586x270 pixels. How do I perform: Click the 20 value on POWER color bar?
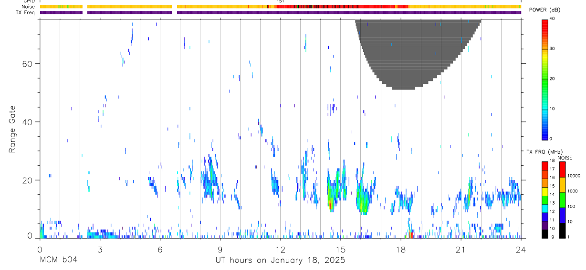coord(552,79)
